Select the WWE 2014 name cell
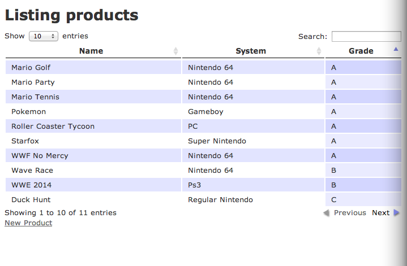This screenshot has width=407, height=266. click(x=93, y=185)
